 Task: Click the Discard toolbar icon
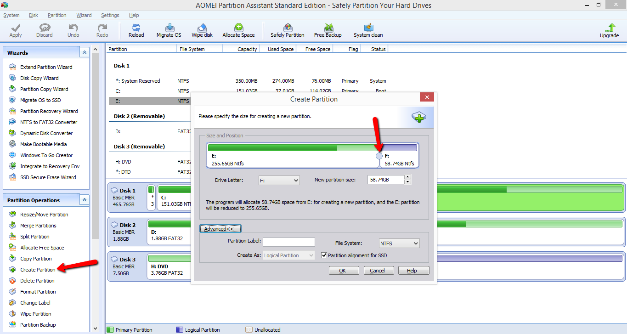pos(45,28)
